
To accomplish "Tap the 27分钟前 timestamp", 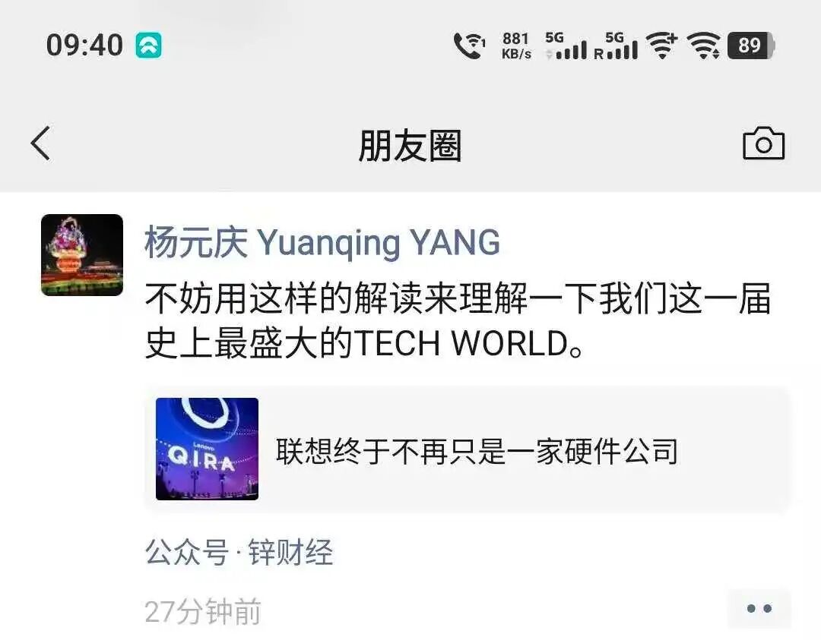I will tap(203, 611).
